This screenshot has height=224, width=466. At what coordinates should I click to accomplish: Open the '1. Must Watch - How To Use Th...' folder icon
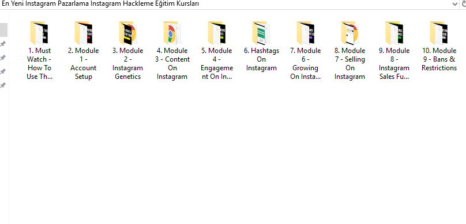click(39, 33)
